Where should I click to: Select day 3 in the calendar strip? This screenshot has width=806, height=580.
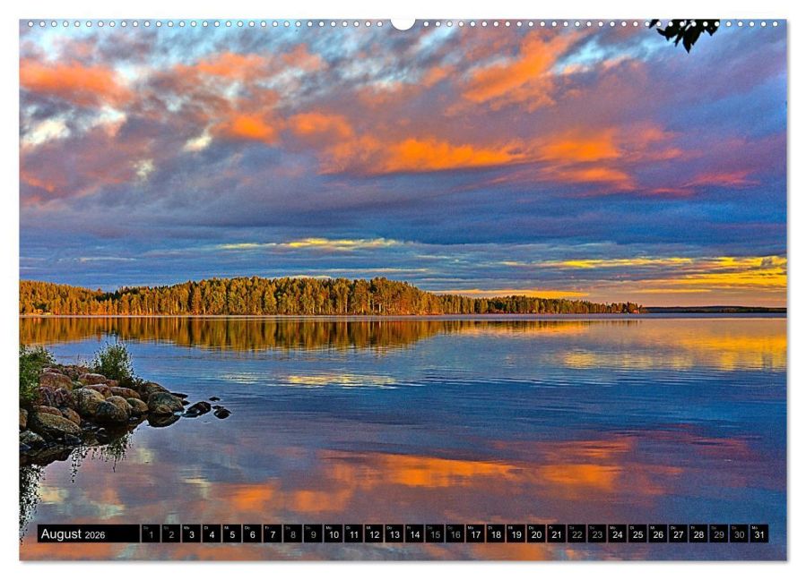pyautogui.click(x=191, y=534)
